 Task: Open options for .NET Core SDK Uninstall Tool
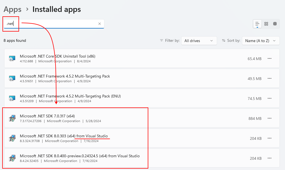point(270,58)
